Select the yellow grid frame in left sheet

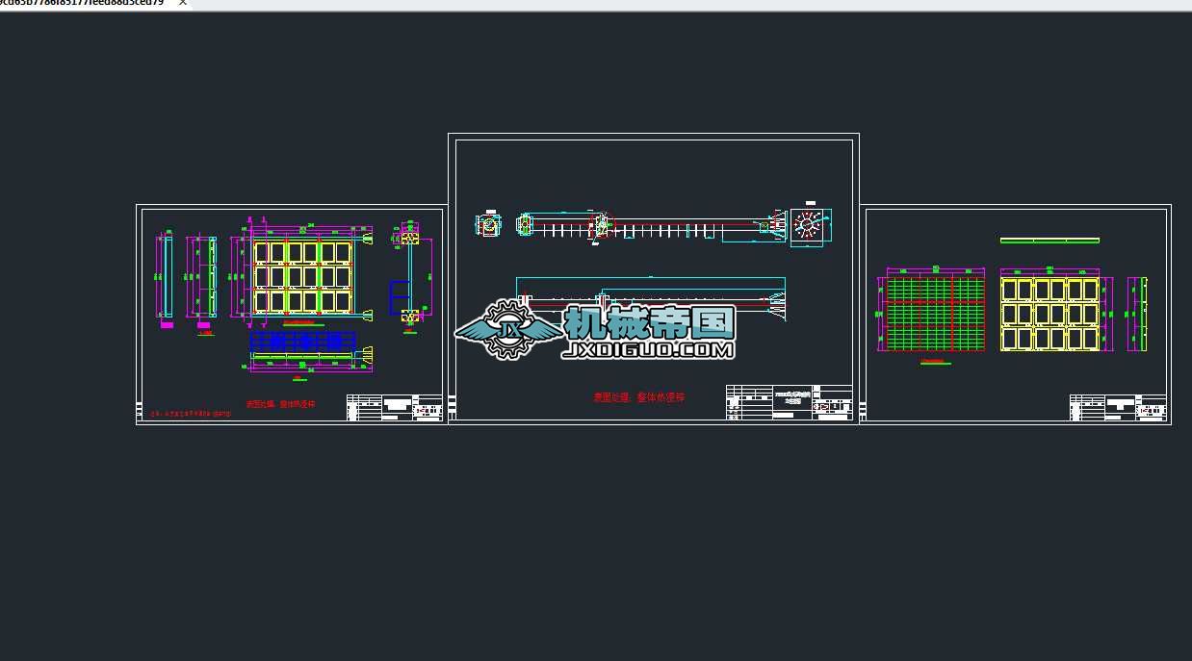click(301, 277)
